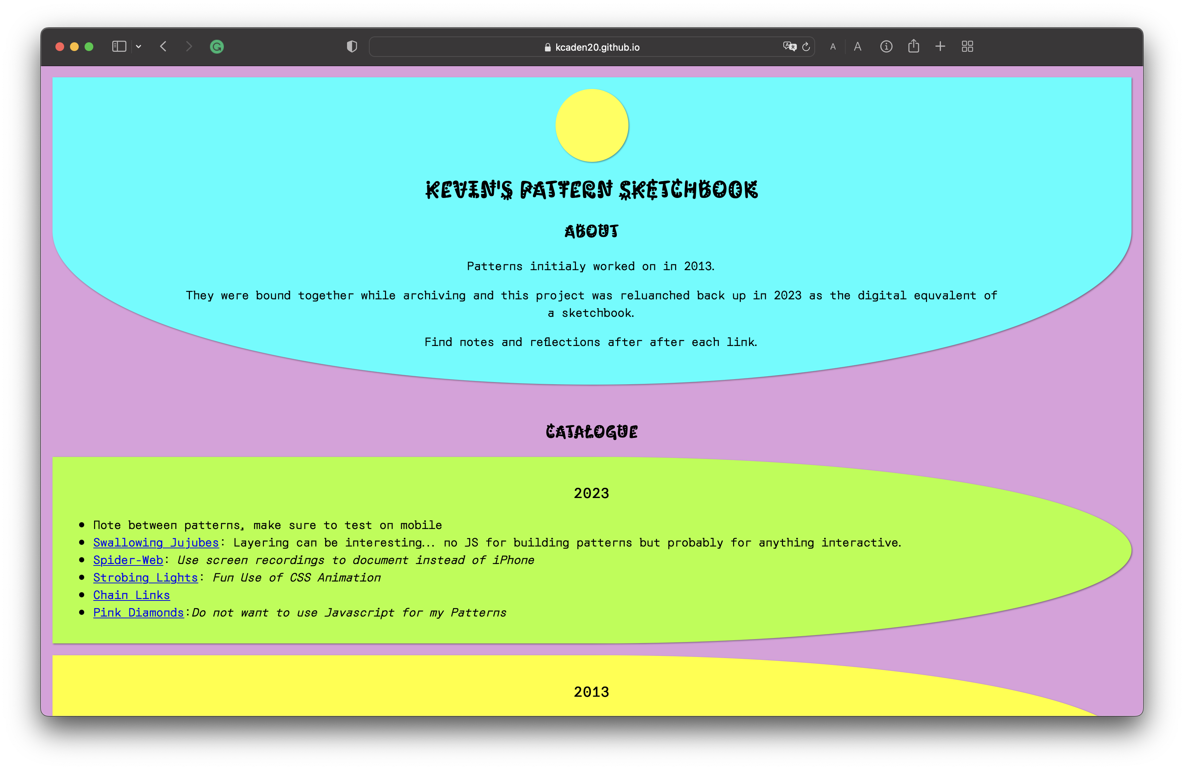Click 'Find notes and reflections' sentence
This screenshot has height=770, width=1184.
coord(591,342)
